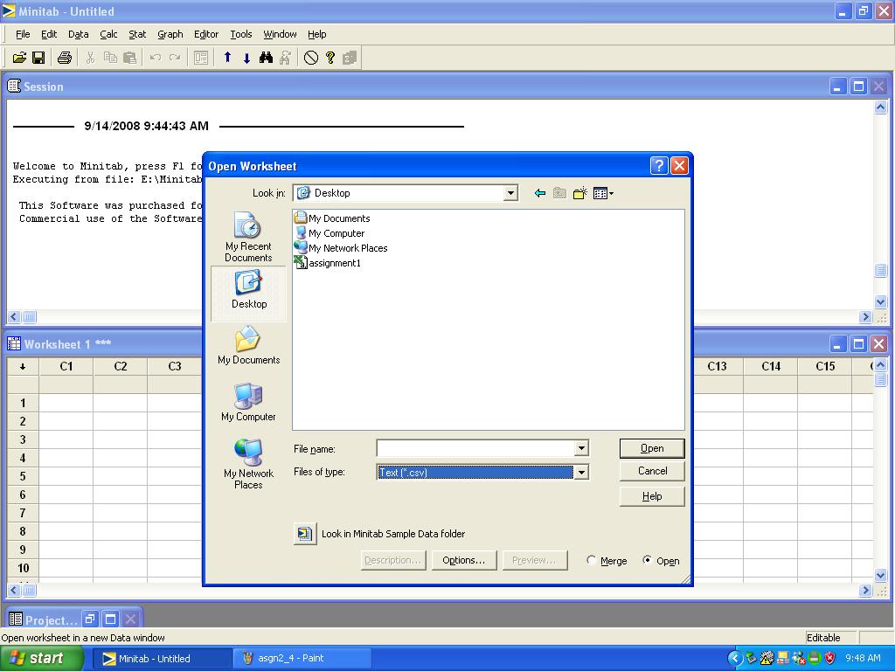Viewport: 895px width, 671px height.
Task: Click the Windows Start button
Action: pos(37,658)
